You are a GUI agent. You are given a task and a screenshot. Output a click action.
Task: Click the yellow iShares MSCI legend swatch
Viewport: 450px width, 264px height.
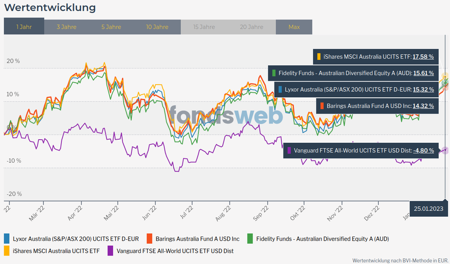coord(7,250)
